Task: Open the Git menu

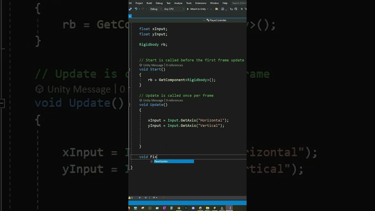Action: click(x=130, y=3)
